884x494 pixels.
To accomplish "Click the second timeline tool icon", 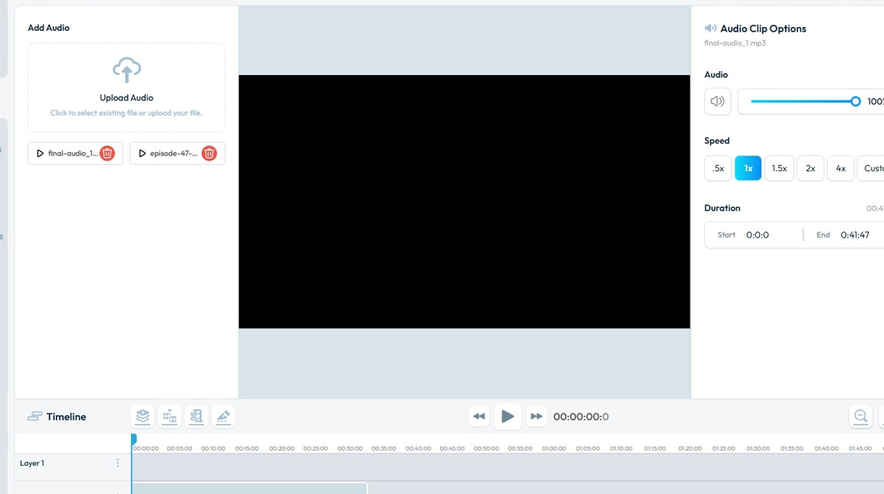I will coord(170,417).
